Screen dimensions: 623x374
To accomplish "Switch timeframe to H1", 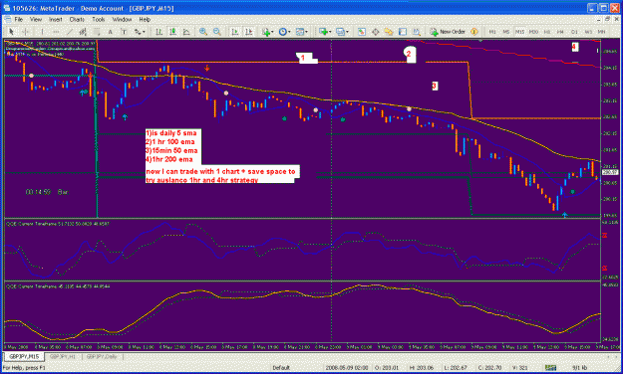I will [546, 32].
